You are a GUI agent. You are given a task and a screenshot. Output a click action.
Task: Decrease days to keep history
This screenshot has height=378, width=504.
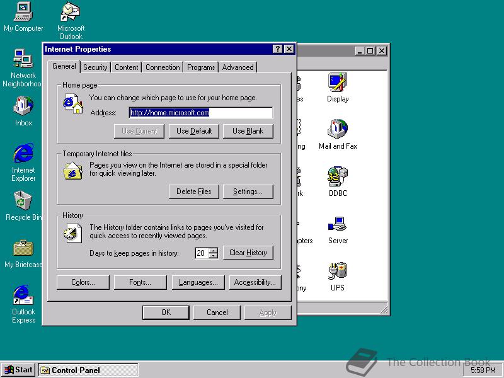tap(213, 256)
